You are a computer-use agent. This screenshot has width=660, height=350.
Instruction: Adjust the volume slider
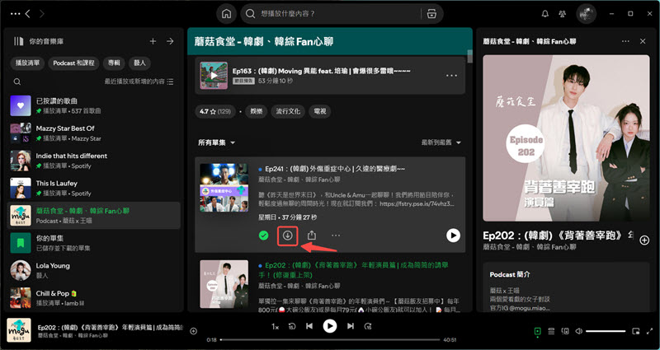click(x=606, y=331)
